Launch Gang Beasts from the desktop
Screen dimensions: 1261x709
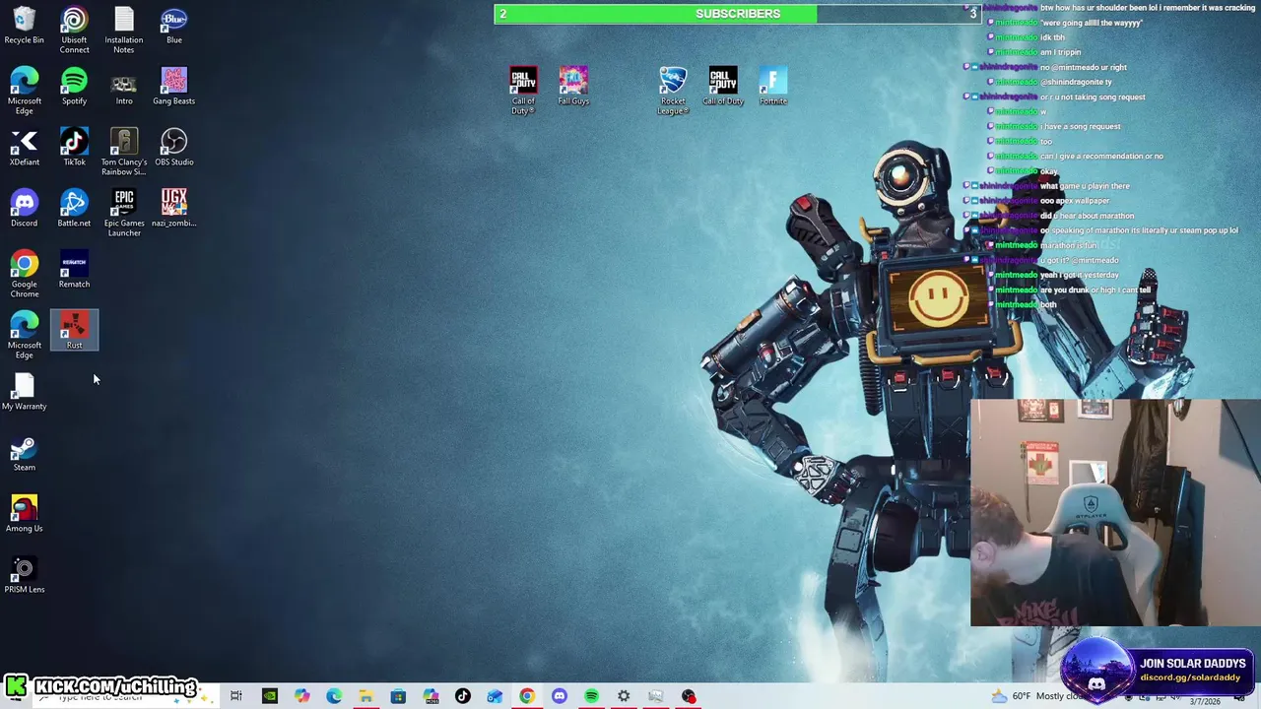pyautogui.click(x=174, y=87)
